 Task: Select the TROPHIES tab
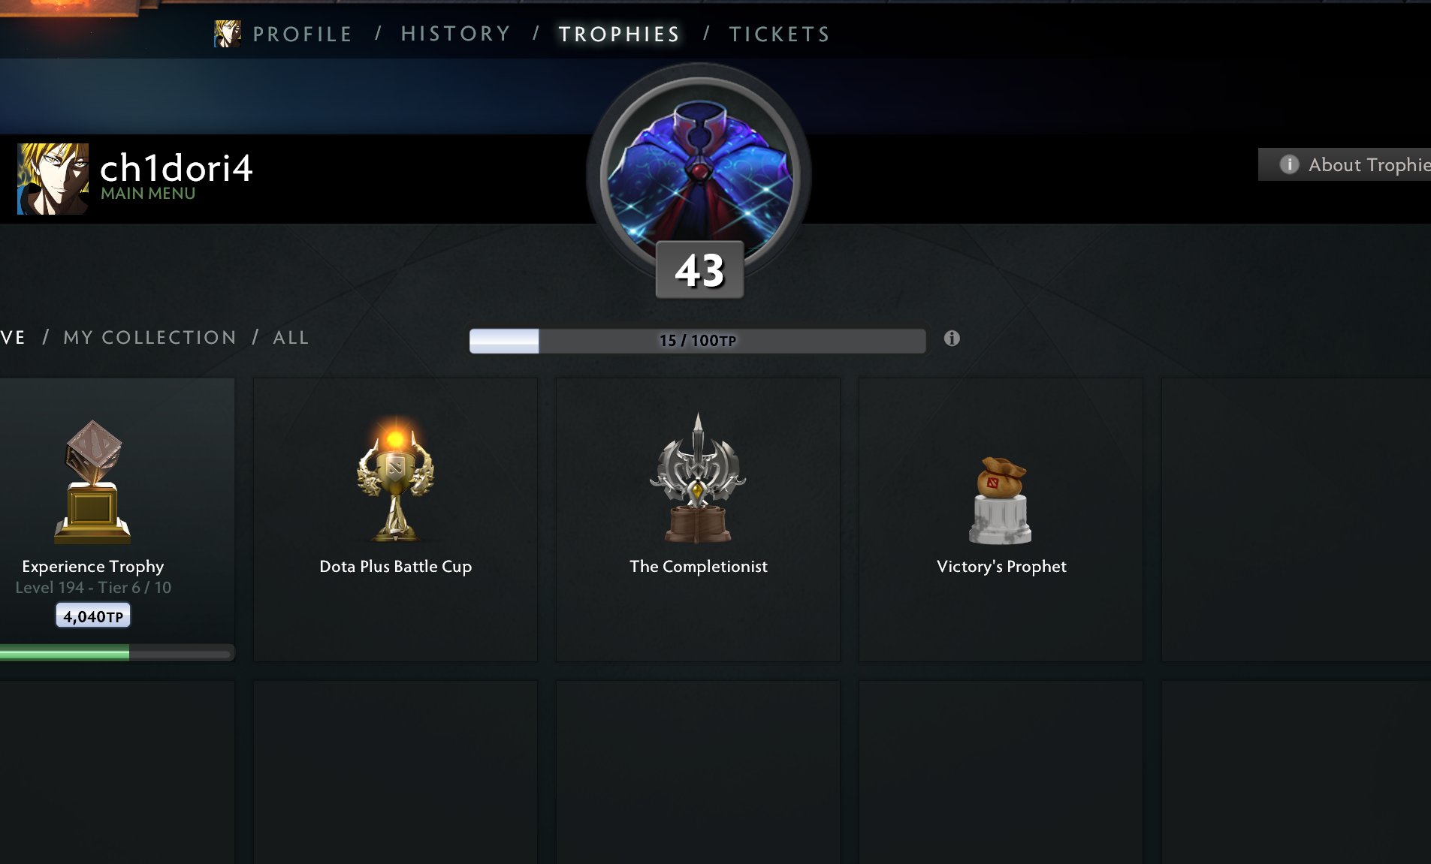[619, 34]
